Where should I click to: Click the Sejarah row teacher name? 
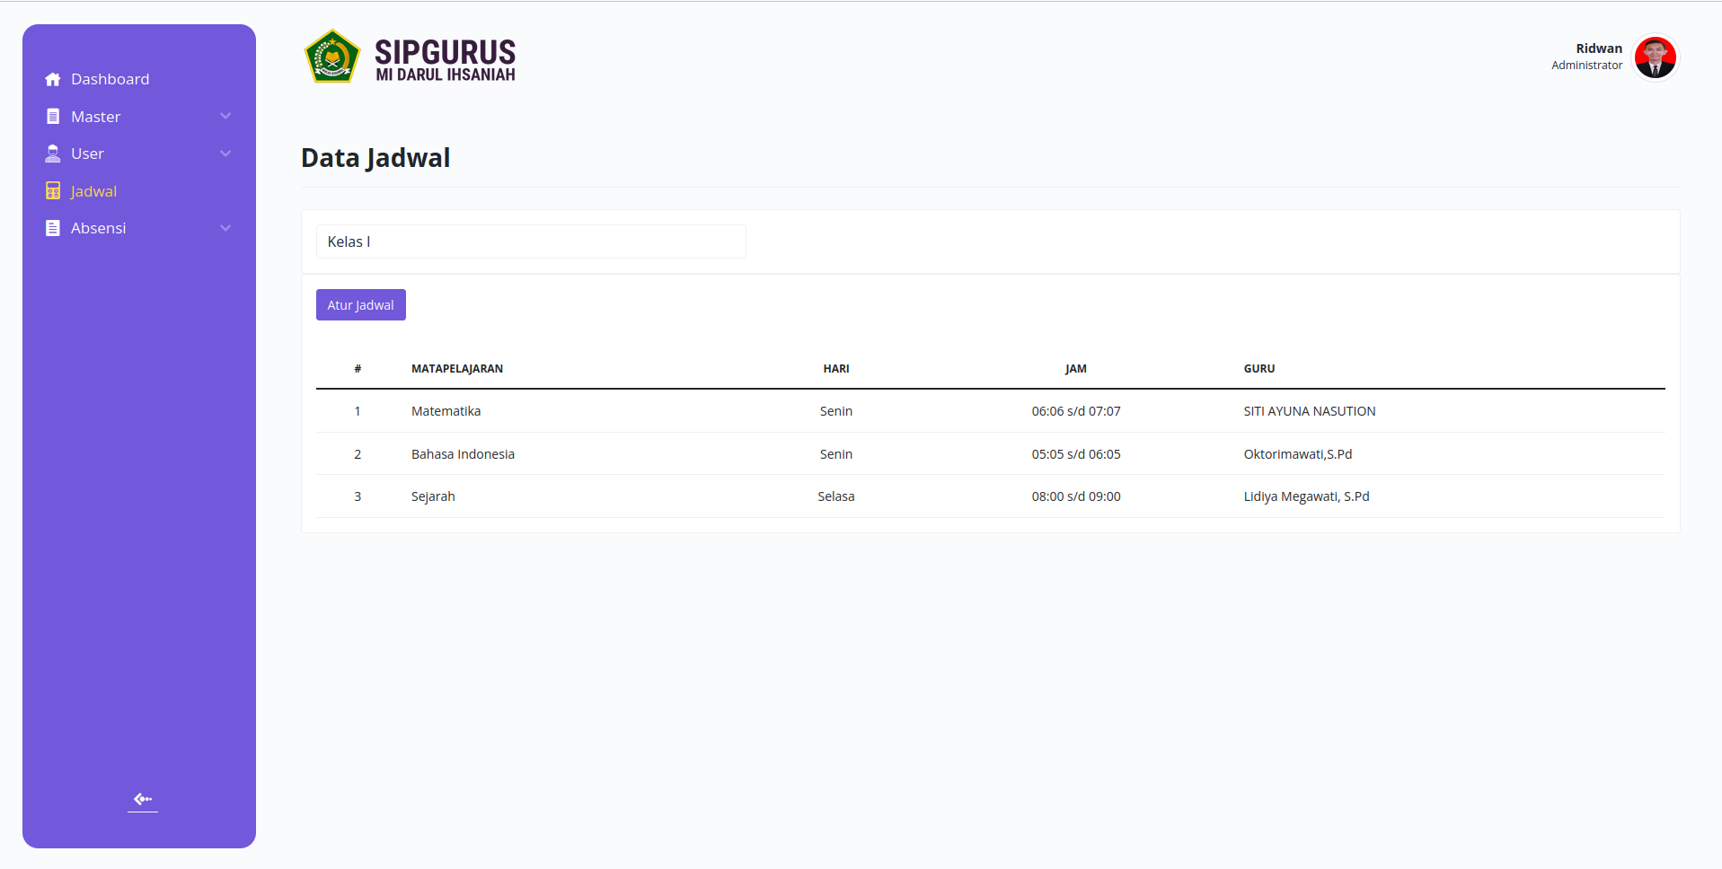(x=1306, y=496)
